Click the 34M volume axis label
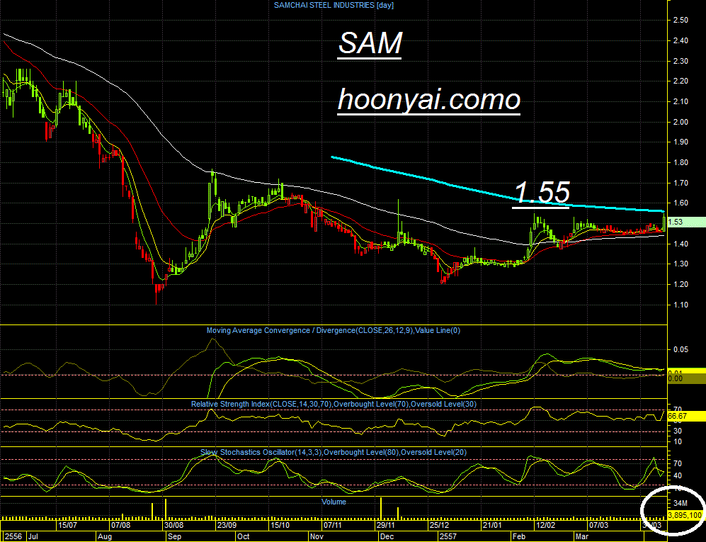706x542 pixels. (x=681, y=503)
